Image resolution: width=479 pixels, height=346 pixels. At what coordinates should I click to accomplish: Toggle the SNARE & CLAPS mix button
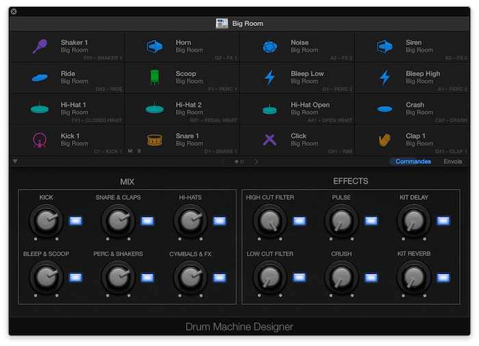click(x=147, y=221)
